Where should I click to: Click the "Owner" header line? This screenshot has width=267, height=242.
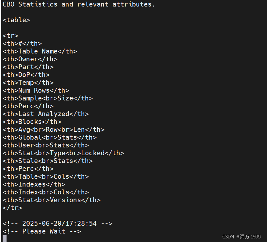[30, 59]
